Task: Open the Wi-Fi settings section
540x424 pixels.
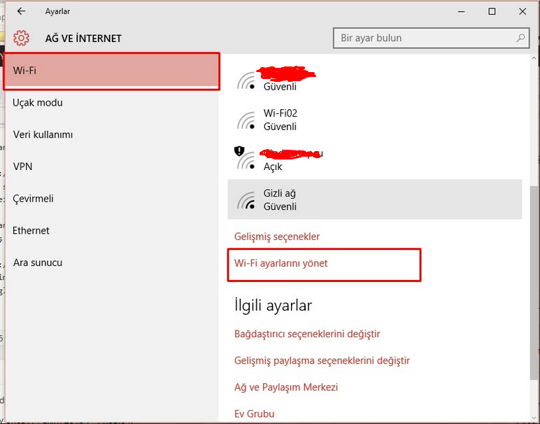Action: tap(112, 71)
